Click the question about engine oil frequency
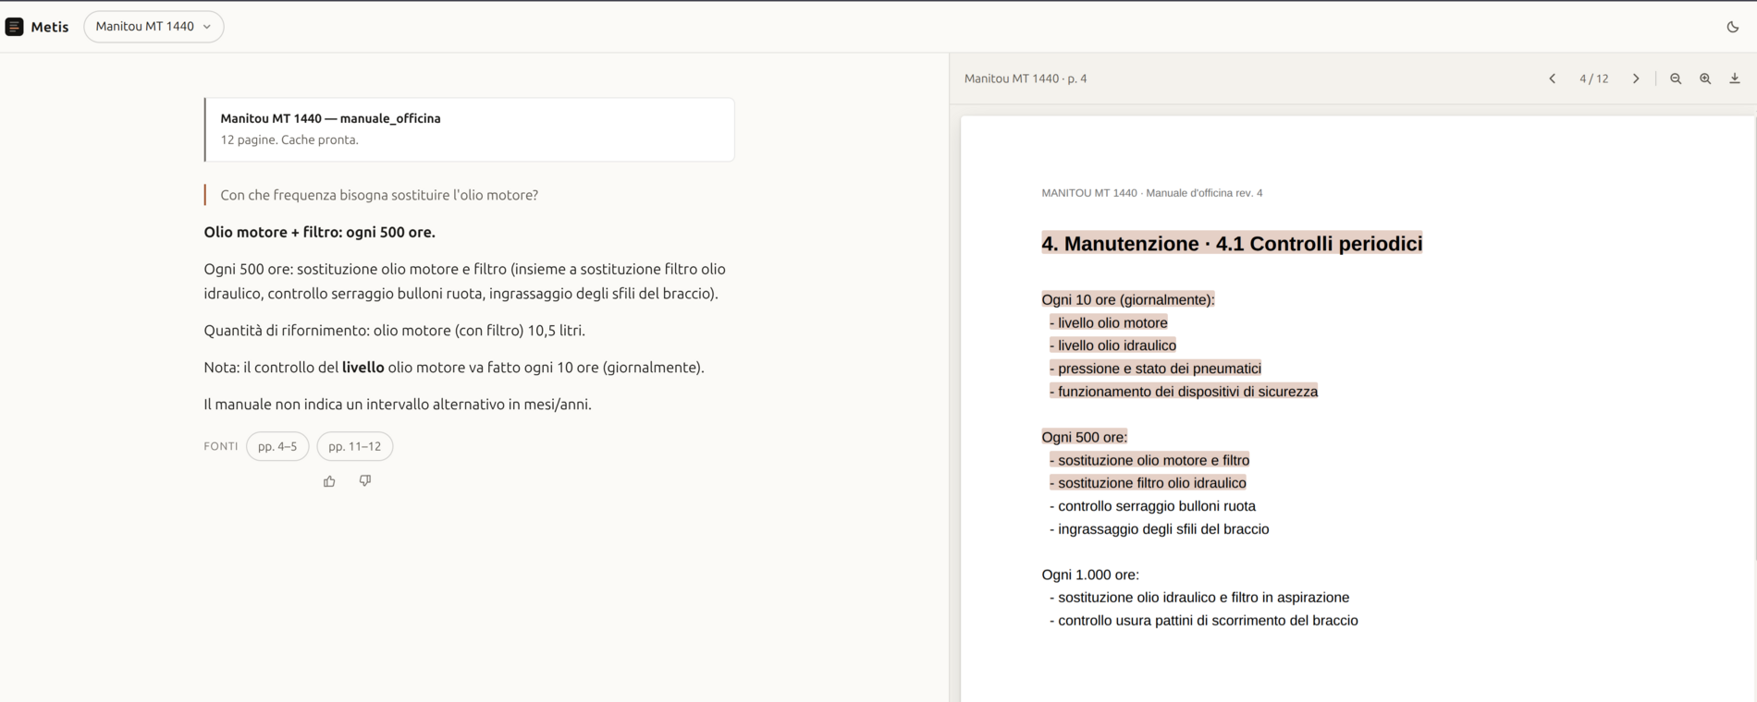1757x702 pixels. coord(379,195)
